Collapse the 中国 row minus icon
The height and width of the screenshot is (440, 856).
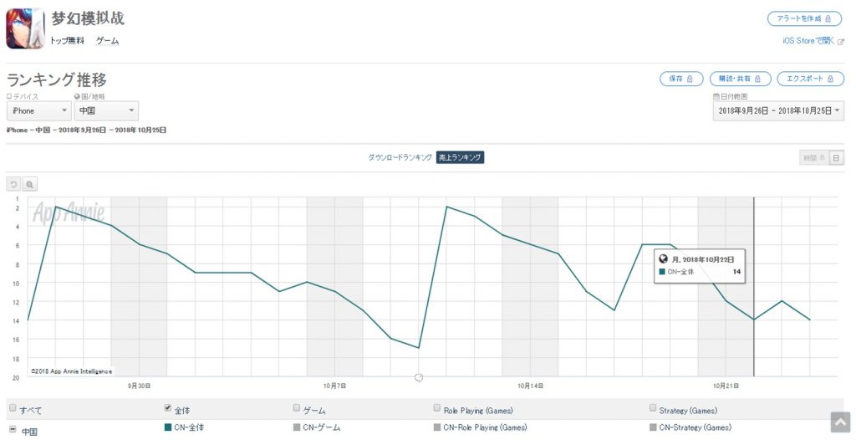coord(11,431)
